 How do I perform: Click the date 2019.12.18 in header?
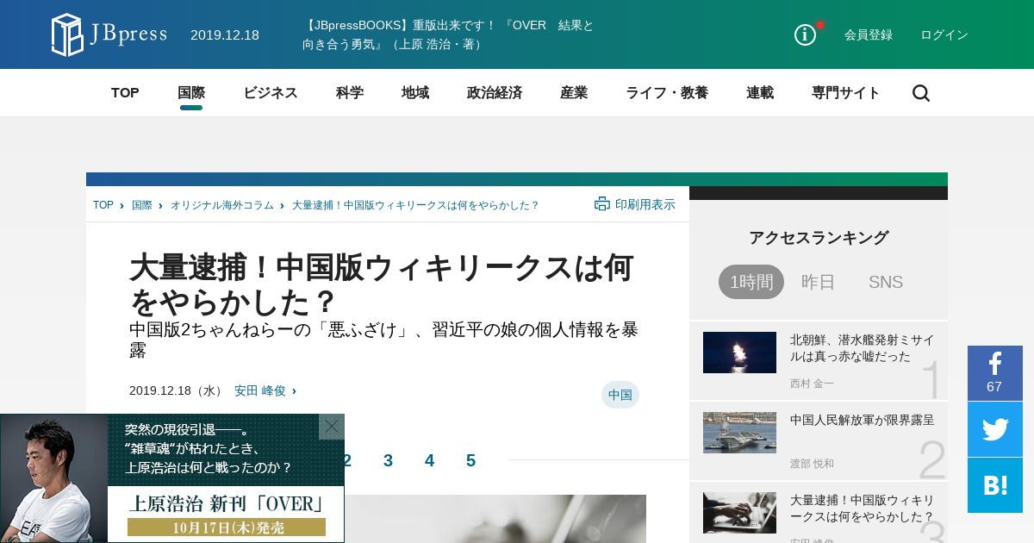click(225, 34)
